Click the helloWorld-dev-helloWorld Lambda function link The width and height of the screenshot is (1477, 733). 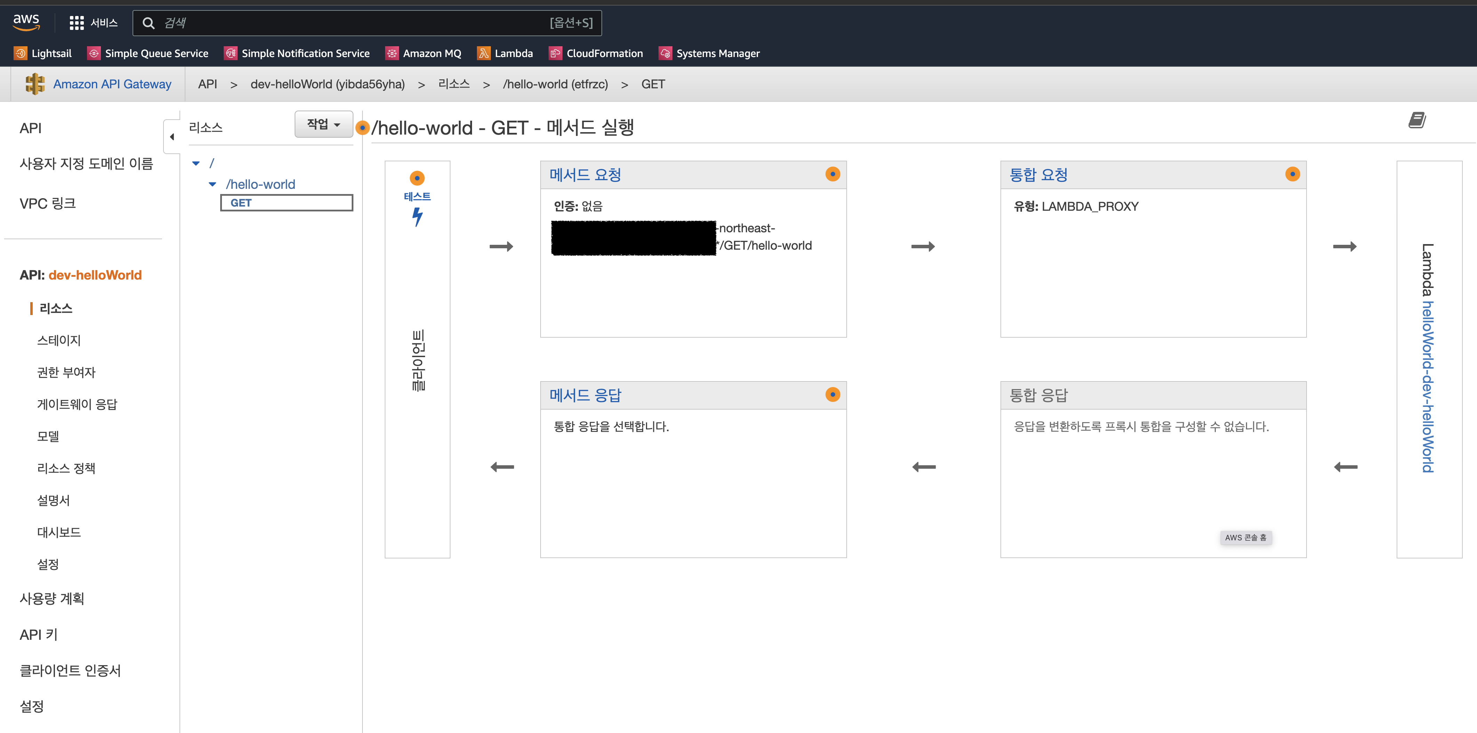[1428, 387]
